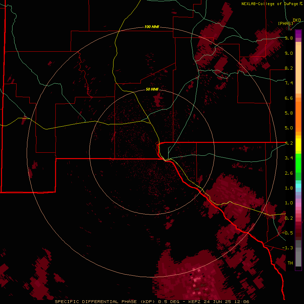Click the -0.5 scale value
This screenshot has height=304, width=304.
point(287,233)
